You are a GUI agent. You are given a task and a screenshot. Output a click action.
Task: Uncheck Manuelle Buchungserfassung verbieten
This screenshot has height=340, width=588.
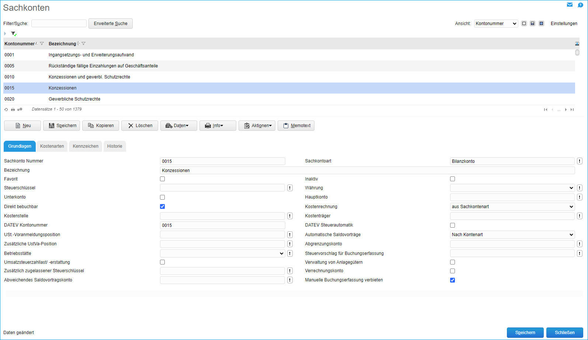click(452, 280)
